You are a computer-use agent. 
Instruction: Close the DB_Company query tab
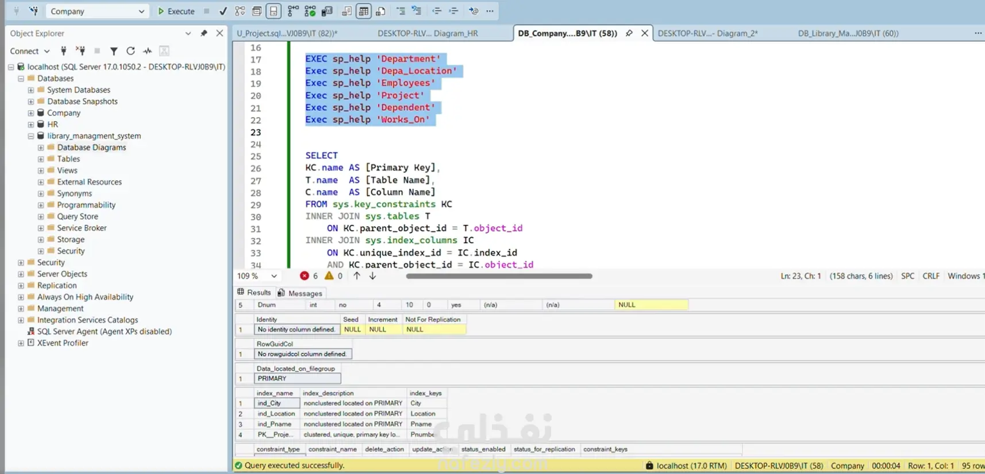click(645, 33)
